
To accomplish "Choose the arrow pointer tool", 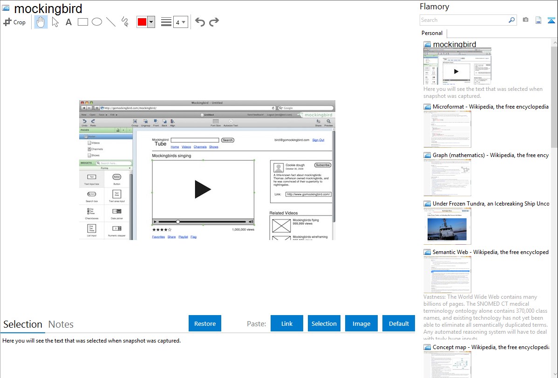I will click(x=55, y=22).
